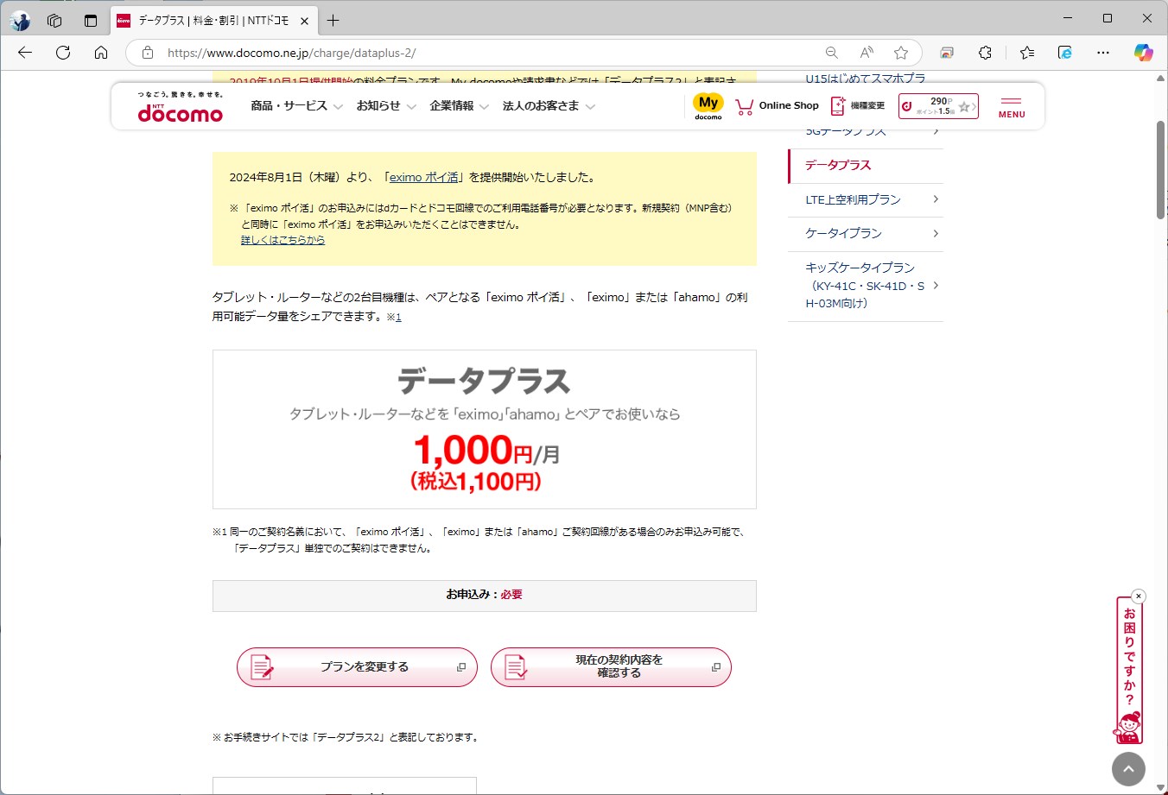This screenshot has width=1168, height=795.
Task: Go back to previous page
Action: coord(25,53)
